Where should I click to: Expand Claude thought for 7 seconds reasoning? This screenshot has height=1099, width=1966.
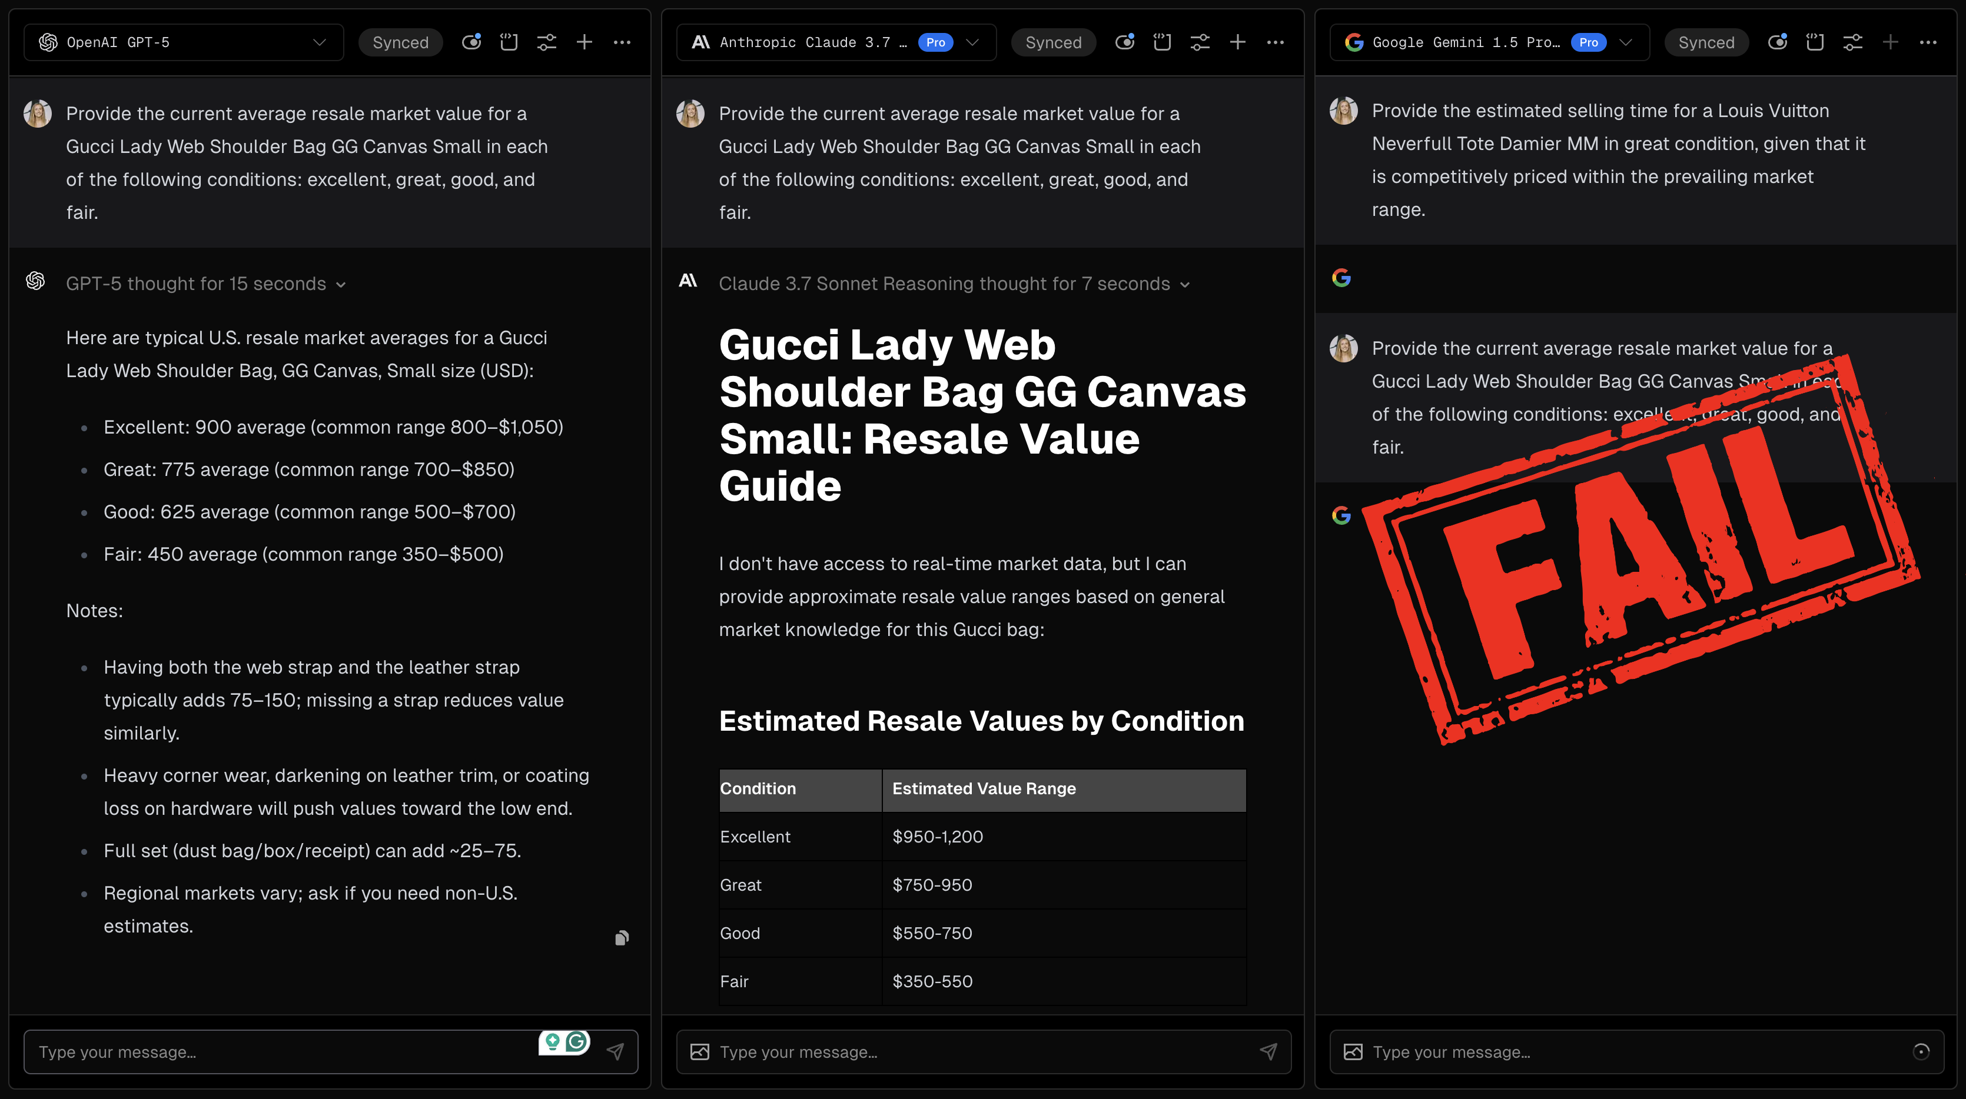(954, 284)
